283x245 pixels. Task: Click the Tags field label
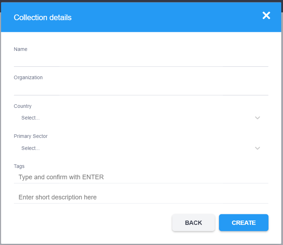pos(19,166)
